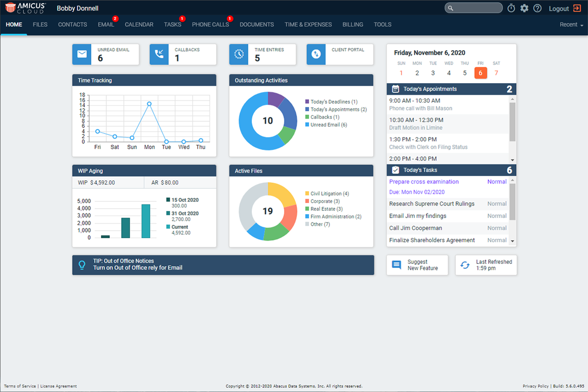Image resolution: width=588 pixels, height=392 pixels.
Task: Click the tasks list scroll up arrow
Action: click(x=512, y=180)
